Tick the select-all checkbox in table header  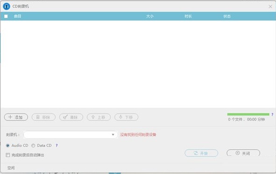pos(6,16)
